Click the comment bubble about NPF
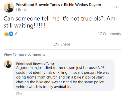124x96 pixels. 64,75
